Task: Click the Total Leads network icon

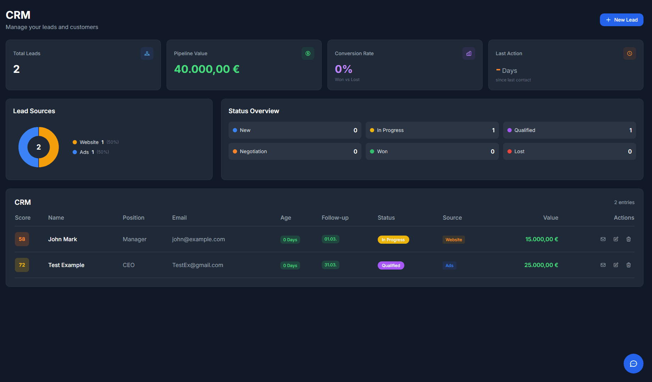Action: (147, 53)
